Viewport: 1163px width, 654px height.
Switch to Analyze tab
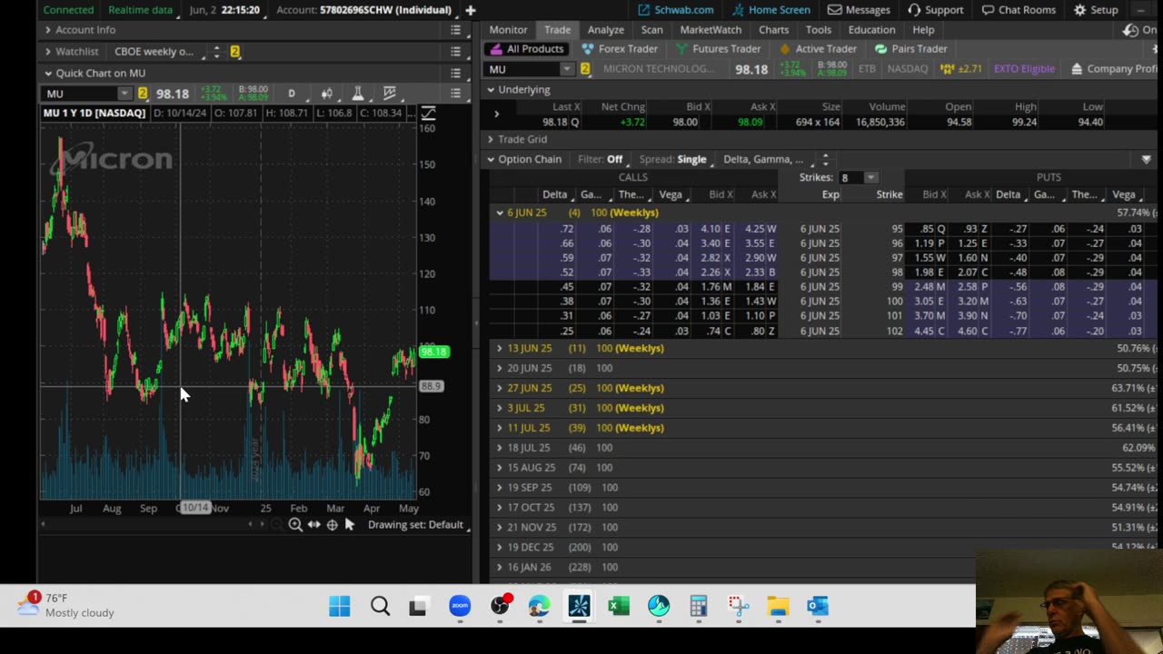coord(605,30)
